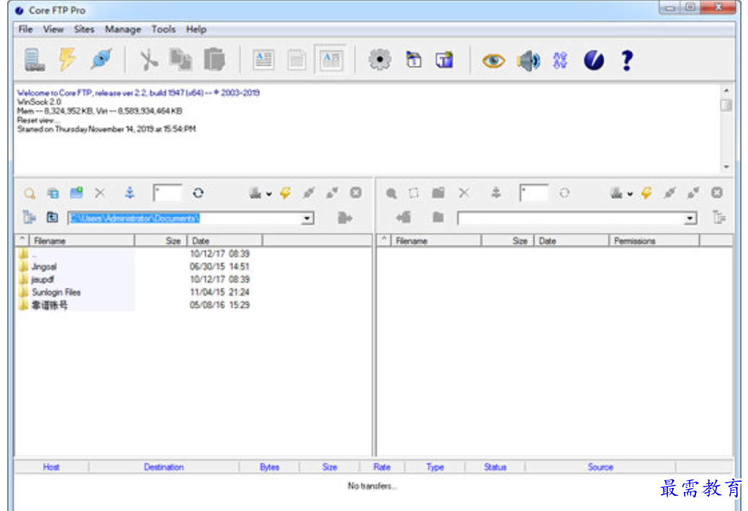Click the local pane parent folder icon
748x511 pixels.
(52, 218)
